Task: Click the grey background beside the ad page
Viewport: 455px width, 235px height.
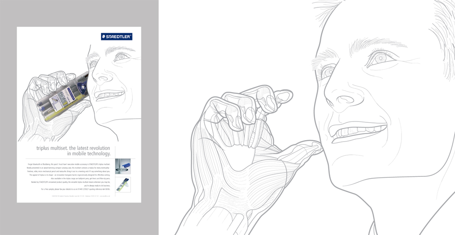Action: 8,116
